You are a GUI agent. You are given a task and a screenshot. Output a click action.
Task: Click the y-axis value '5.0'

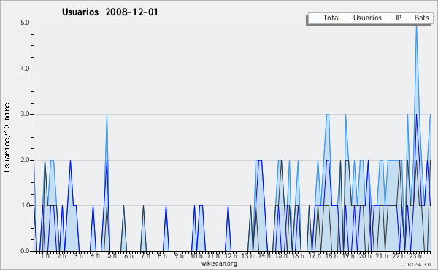[25, 23]
